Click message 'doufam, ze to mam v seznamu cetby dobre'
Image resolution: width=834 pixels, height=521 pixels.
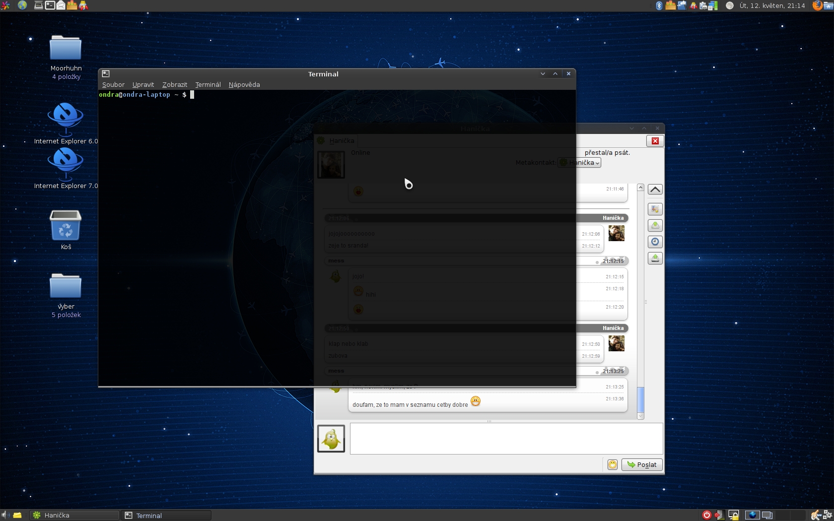410,405
